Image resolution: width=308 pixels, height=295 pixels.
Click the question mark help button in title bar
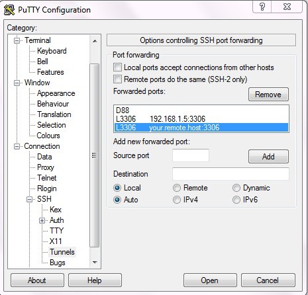[262, 7]
